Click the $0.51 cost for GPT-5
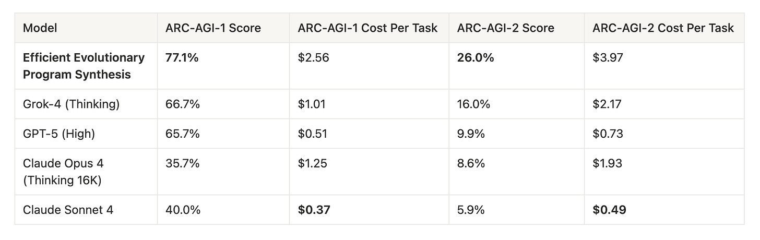This screenshot has width=760, height=240. pos(369,134)
